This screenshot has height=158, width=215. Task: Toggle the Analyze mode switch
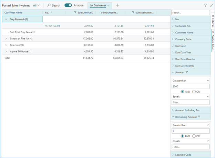point(68,5)
